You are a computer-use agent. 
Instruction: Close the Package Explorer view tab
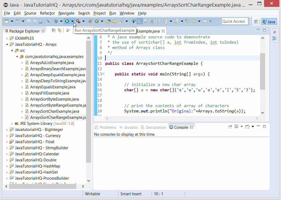(43, 31)
